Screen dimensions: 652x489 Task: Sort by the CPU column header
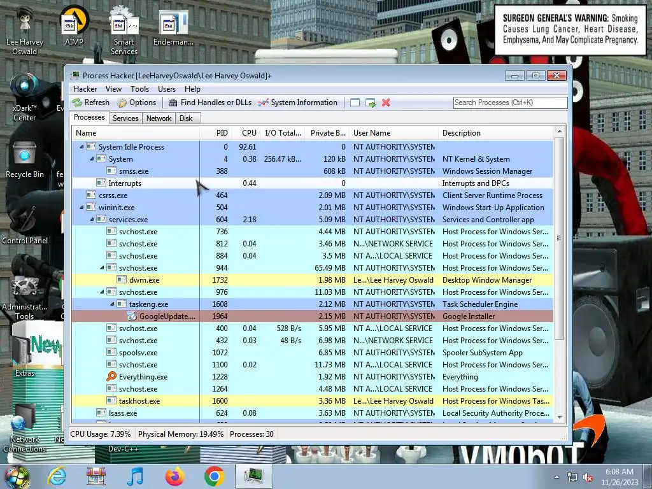pos(246,133)
